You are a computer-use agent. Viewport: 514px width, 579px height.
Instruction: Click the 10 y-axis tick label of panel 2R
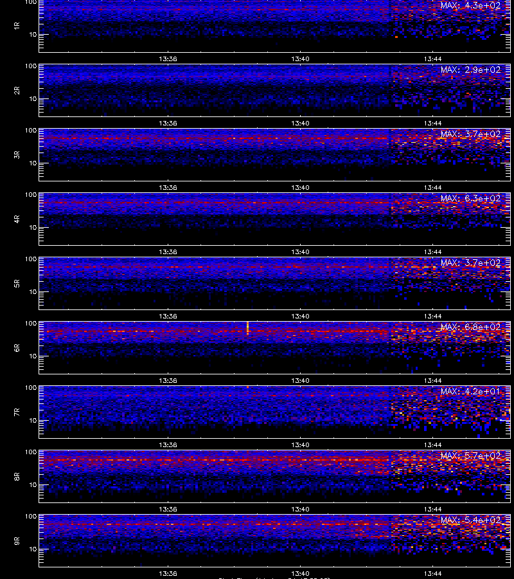[x=33, y=98]
